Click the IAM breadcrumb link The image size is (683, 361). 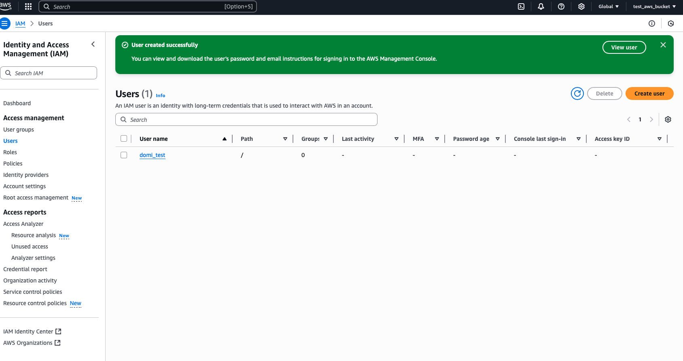pyautogui.click(x=20, y=23)
